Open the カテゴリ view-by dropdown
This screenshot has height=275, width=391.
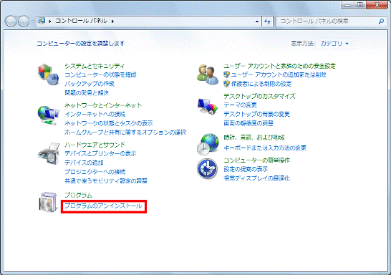tap(334, 44)
